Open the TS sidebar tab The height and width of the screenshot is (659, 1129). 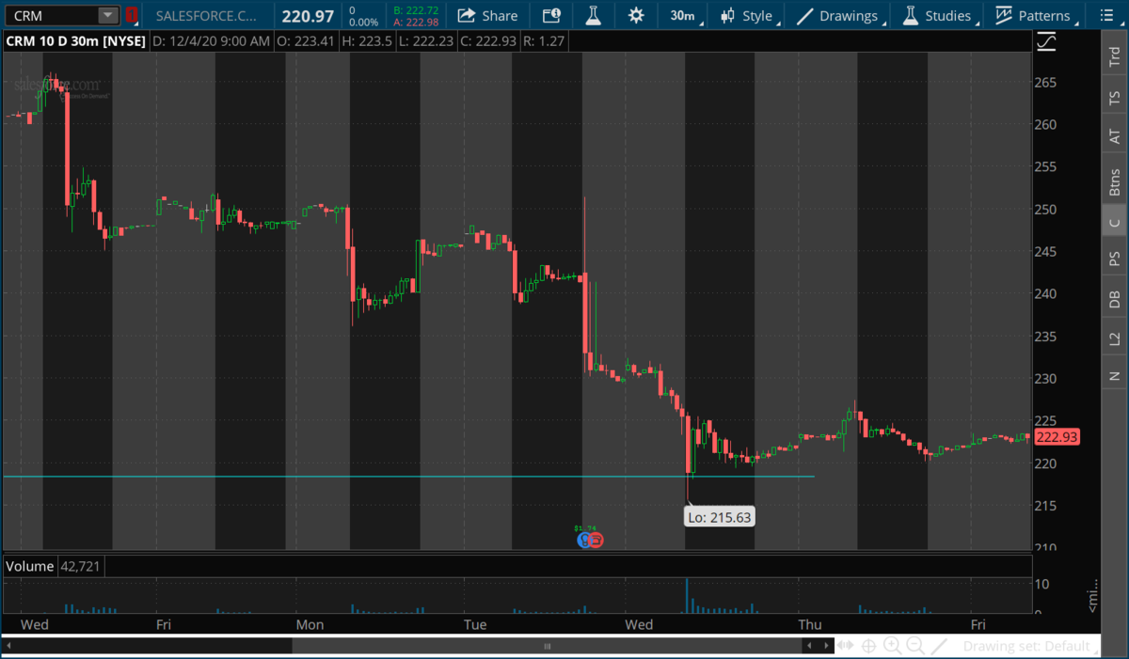1115,97
